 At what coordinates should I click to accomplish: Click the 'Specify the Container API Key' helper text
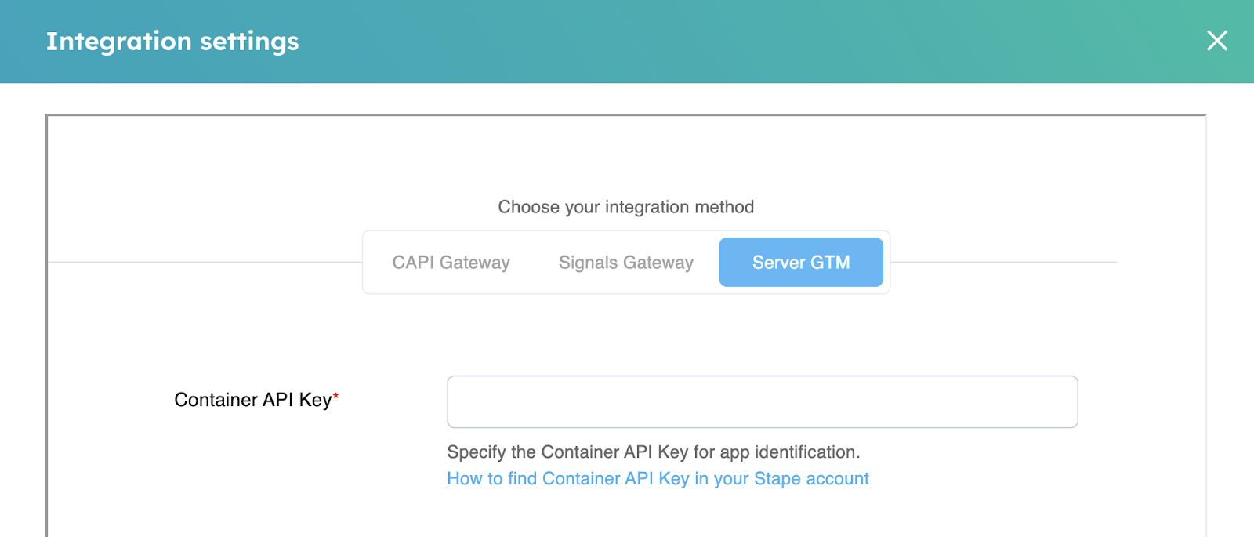tap(654, 452)
